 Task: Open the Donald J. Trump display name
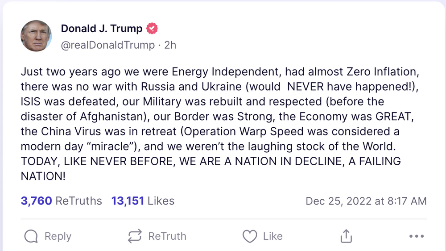coord(101,29)
